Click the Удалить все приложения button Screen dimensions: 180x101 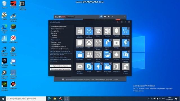click(x=61, y=66)
